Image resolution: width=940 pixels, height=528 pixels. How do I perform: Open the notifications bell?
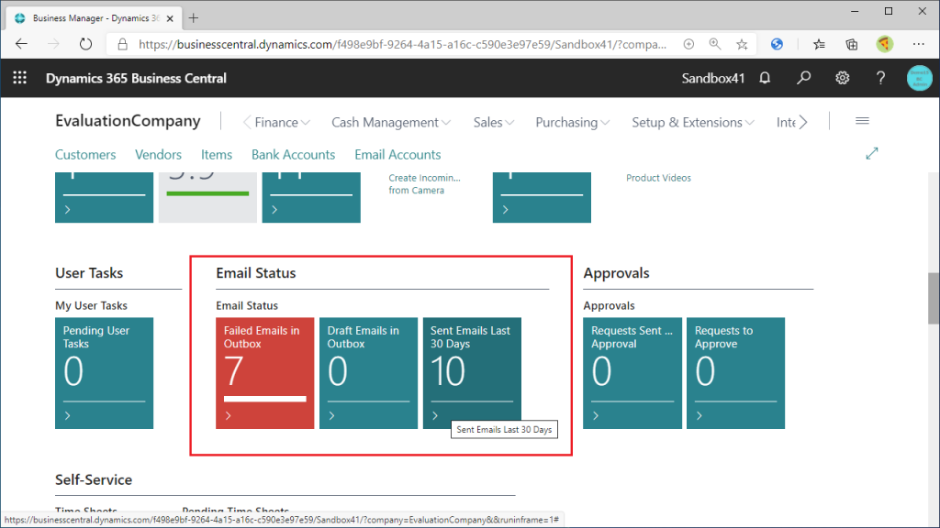coord(765,78)
